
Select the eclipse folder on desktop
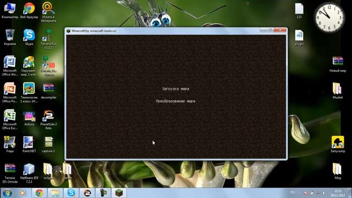(x=48, y=171)
